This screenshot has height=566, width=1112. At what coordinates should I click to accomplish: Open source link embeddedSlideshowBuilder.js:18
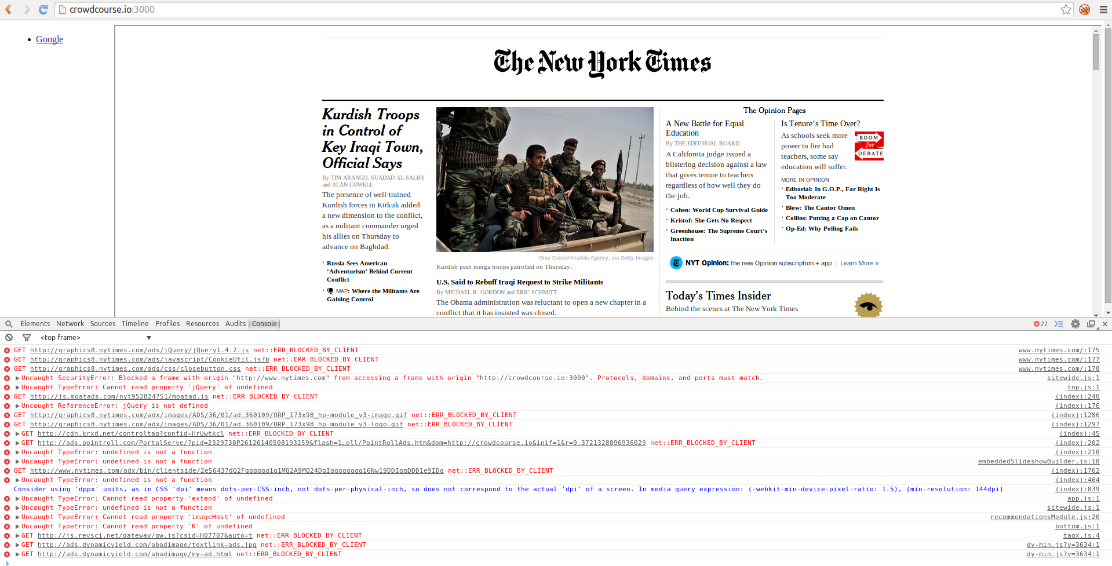coord(1038,461)
